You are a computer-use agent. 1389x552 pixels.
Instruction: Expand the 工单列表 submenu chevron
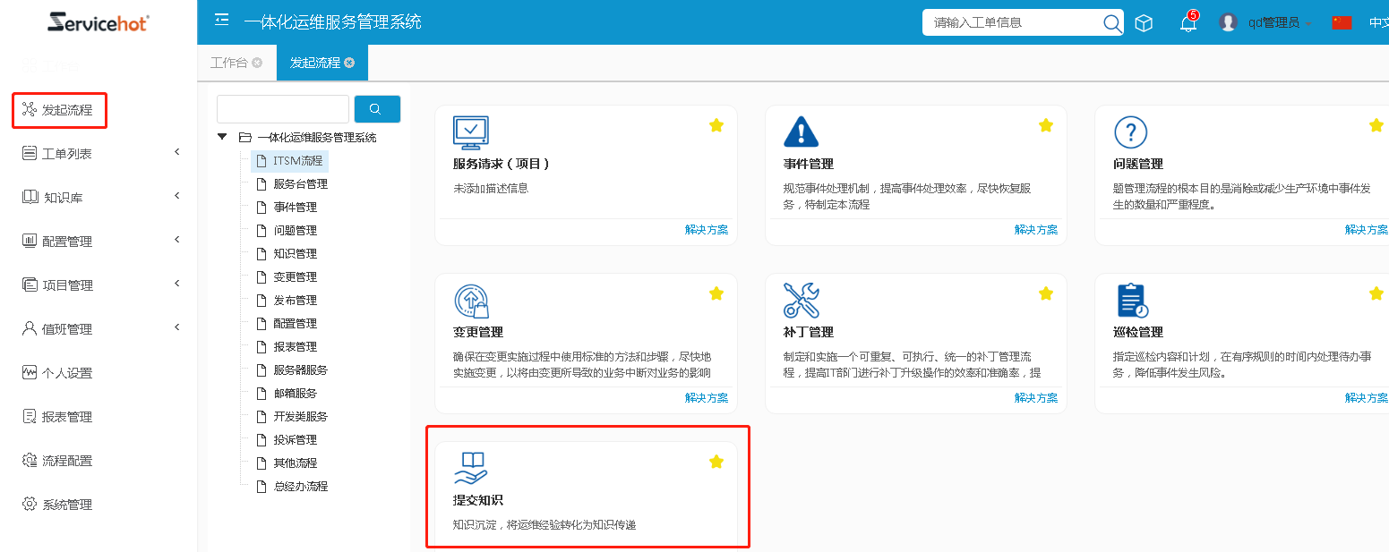(177, 151)
